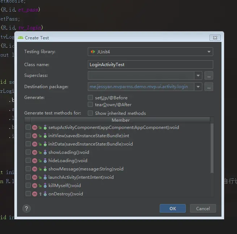Click override arrow icon on launchActivity row
This screenshot has height=234, width=237.
tap(45, 177)
